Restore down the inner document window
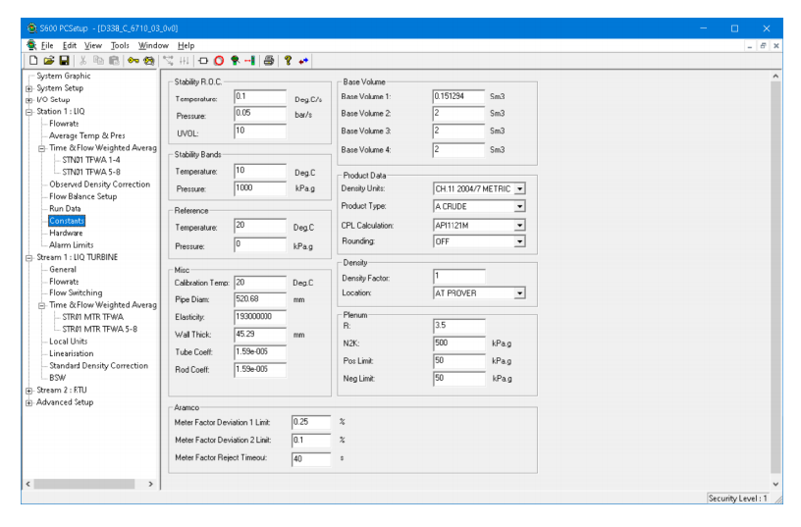 click(763, 46)
